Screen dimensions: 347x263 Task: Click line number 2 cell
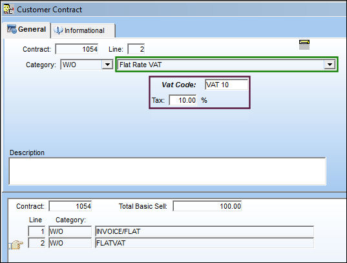coord(37,243)
